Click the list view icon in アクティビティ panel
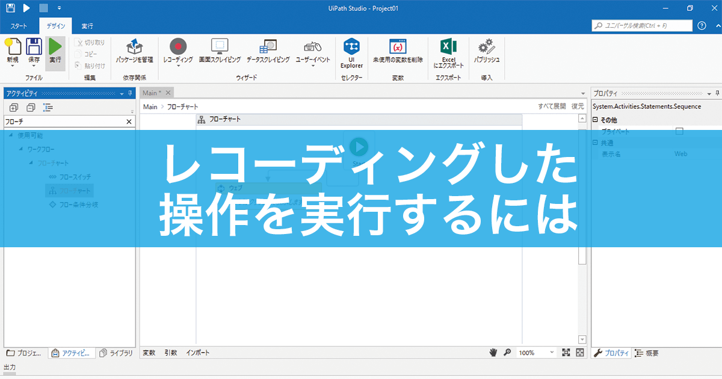Screen dimensions: 722x379 click(48, 108)
